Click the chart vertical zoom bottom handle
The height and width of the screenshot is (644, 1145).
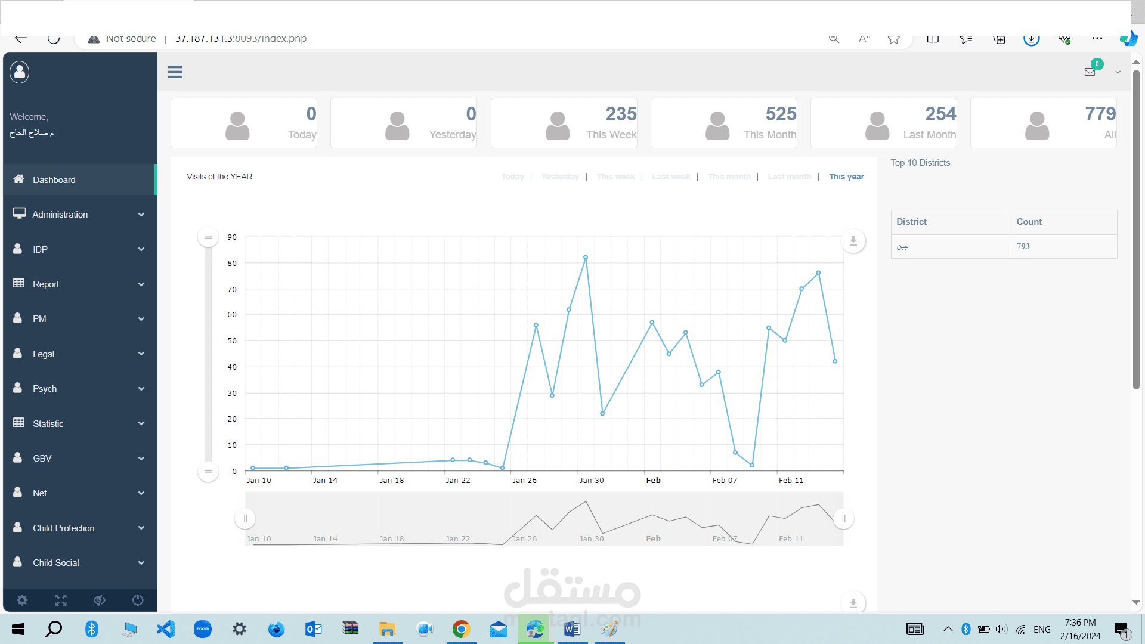click(208, 472)
